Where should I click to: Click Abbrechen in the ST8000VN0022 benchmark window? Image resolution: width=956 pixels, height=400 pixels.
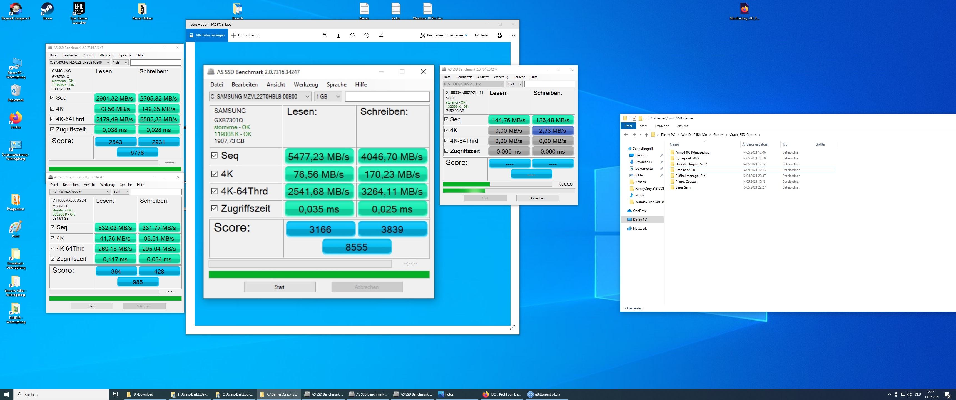[x=537, y=198]
